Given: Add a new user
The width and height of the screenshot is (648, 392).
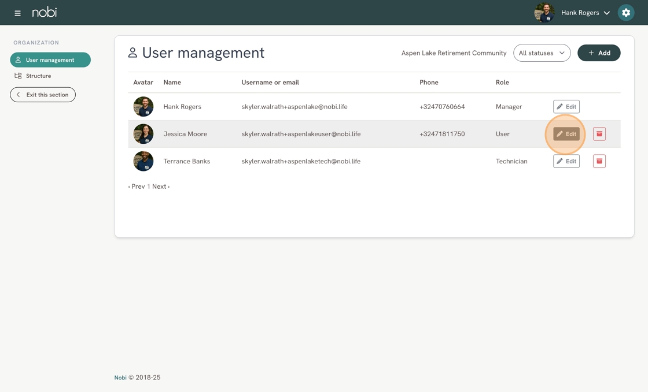Looking at the screenshot, I should [x=599, y=53].
